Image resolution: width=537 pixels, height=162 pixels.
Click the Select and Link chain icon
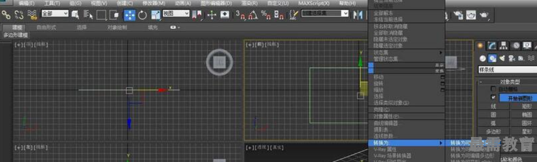coord(6,15)
